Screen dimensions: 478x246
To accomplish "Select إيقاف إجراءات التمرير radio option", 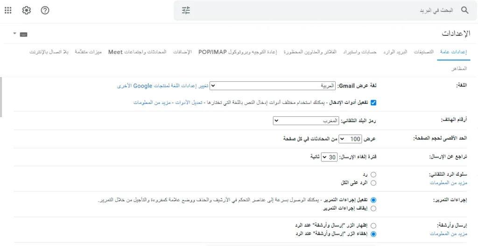I will pos(373,208).
